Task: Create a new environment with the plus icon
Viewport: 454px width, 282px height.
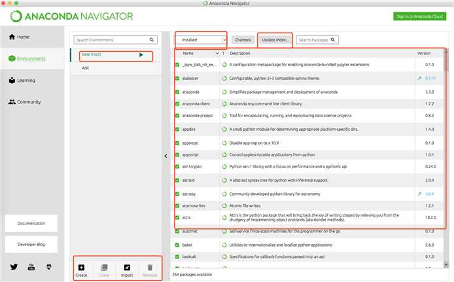Action: coord(81,268)
